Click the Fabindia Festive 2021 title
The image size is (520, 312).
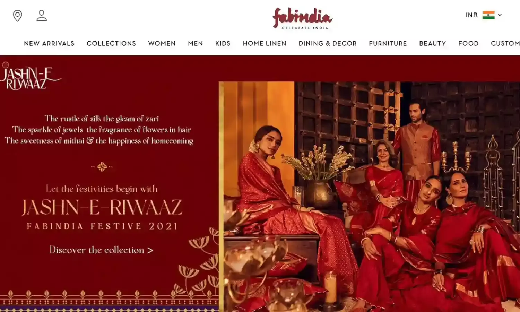(102, 226)
